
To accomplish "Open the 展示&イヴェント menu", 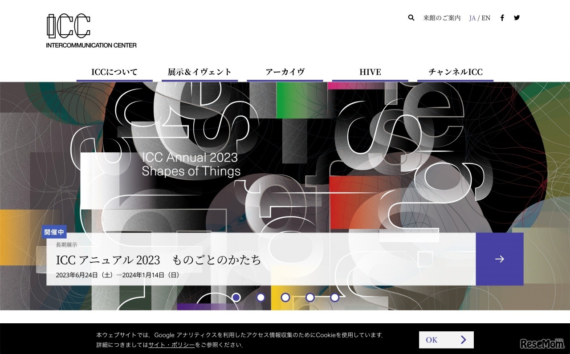I will [x=199, y=72].
